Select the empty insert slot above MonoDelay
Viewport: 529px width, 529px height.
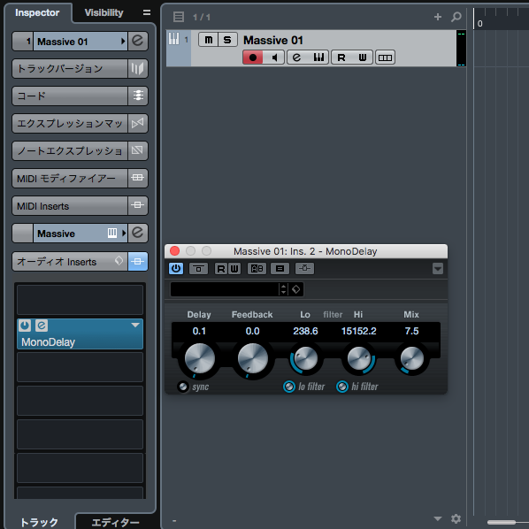pos(80,300)
